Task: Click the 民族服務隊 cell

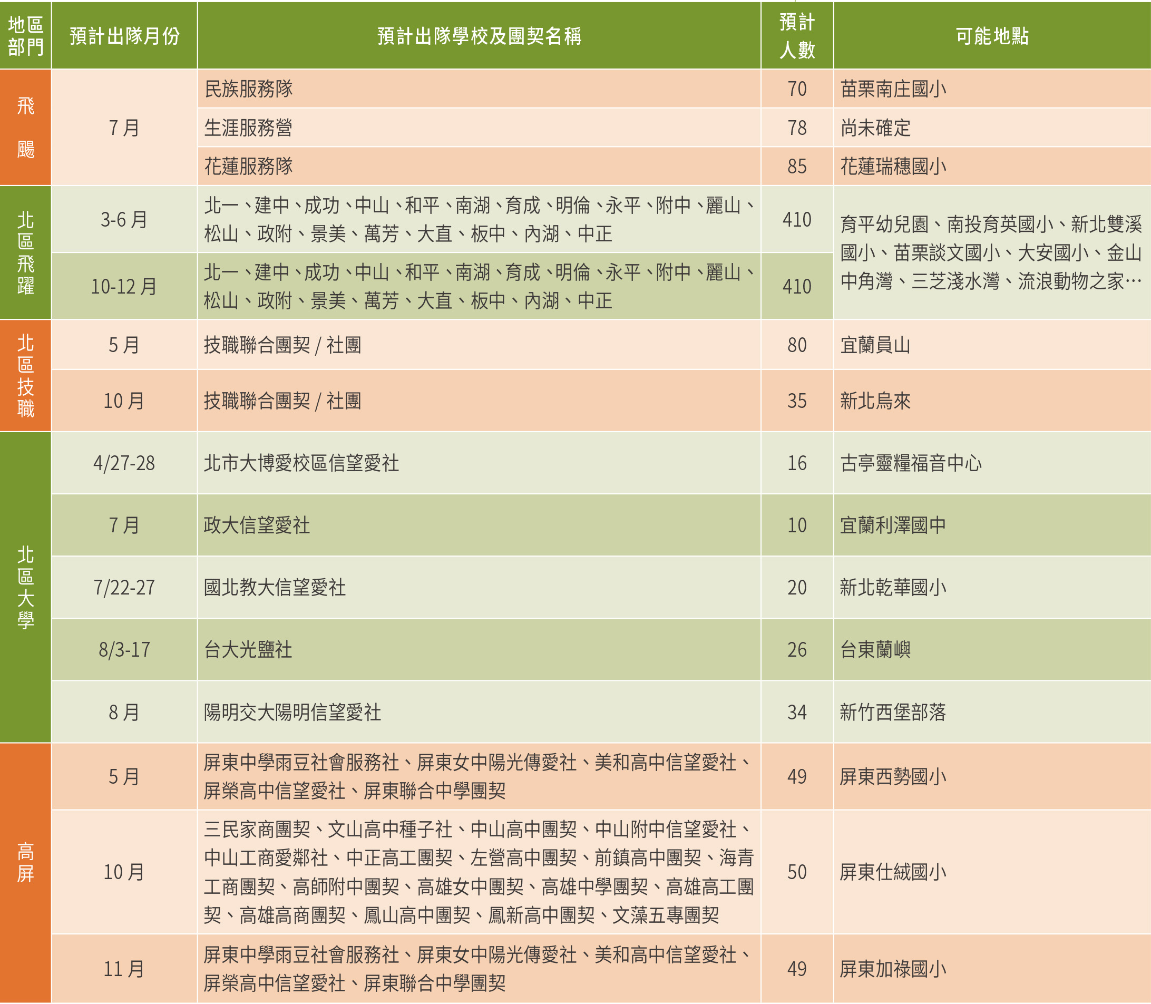Action: tap(479, 89)
